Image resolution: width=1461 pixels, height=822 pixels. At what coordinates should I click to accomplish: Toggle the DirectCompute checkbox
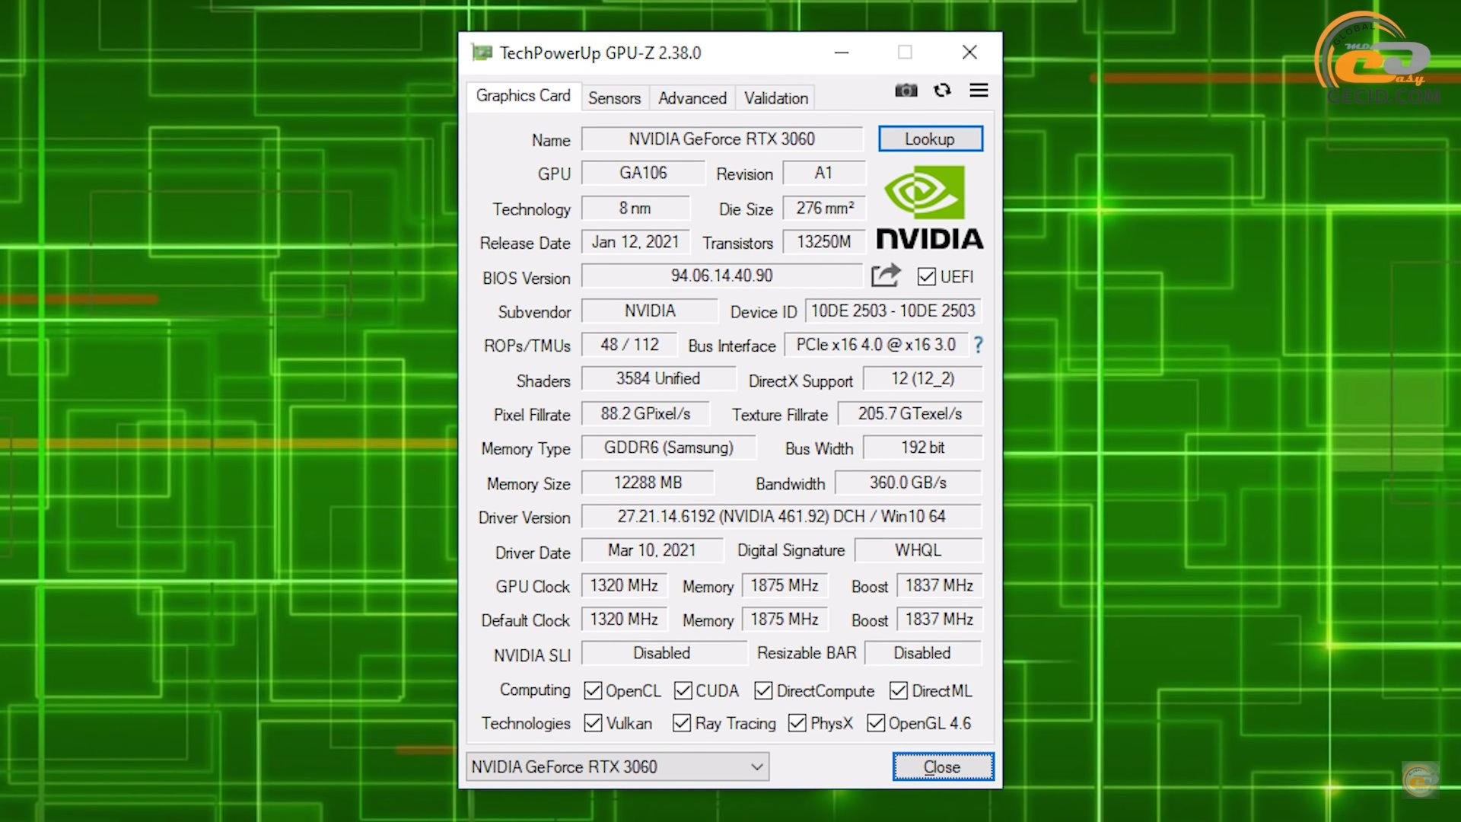763,691
